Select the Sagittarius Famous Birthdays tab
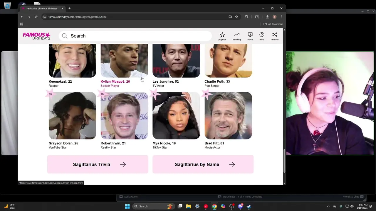The image size is (376, 211). [42, 8]
